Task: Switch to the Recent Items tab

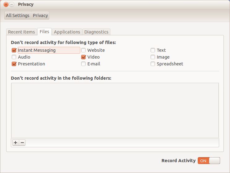Action: click(21, 32)
